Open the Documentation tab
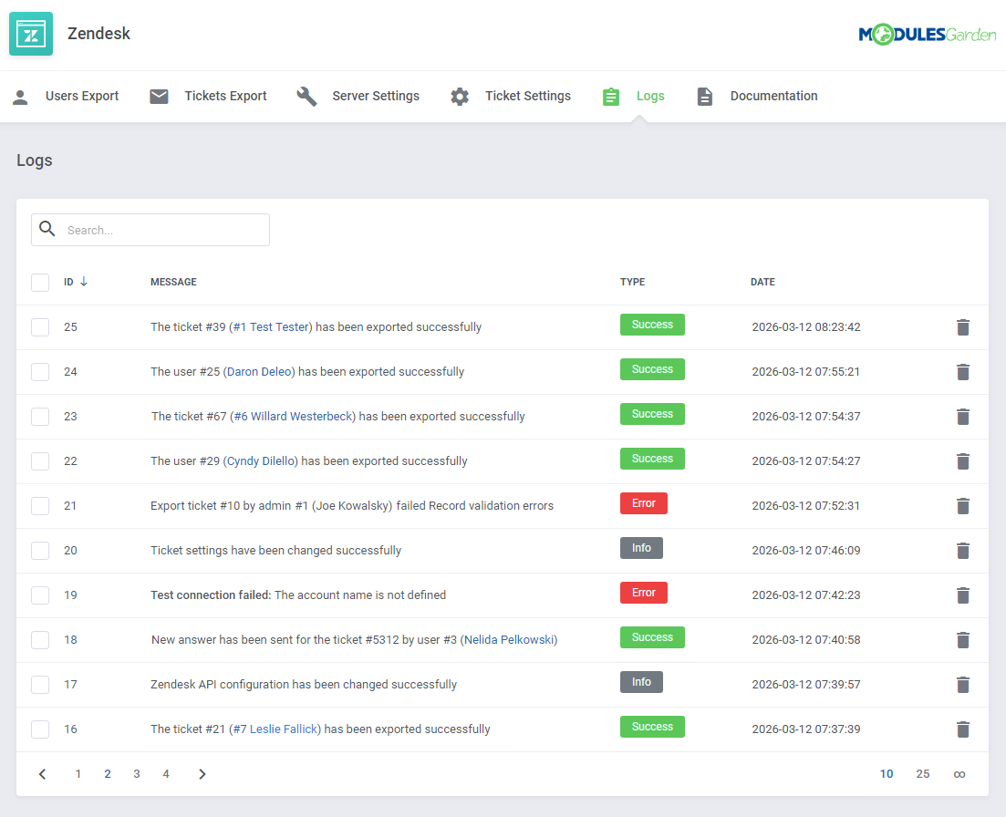Viewport: 1006px width, 817px height. (773, 95)
